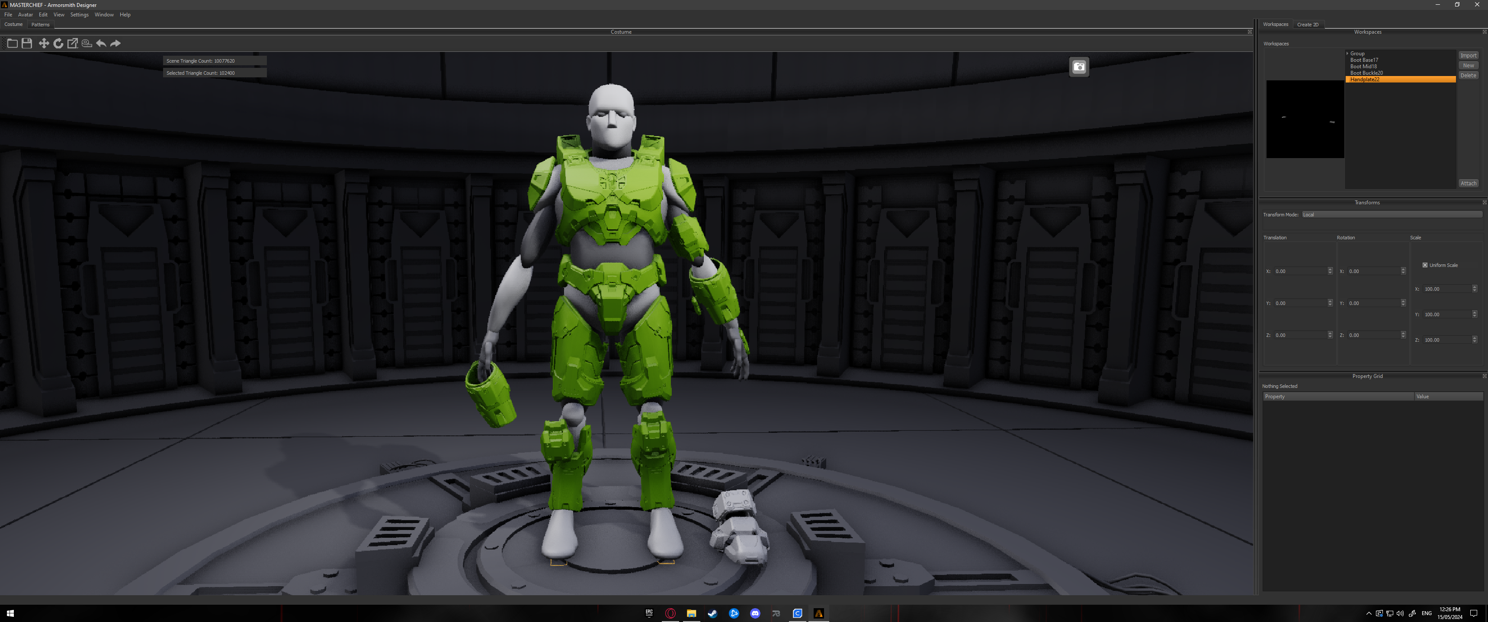
Task: Take a viewport screenshot with camera button
Action: 1078,67
